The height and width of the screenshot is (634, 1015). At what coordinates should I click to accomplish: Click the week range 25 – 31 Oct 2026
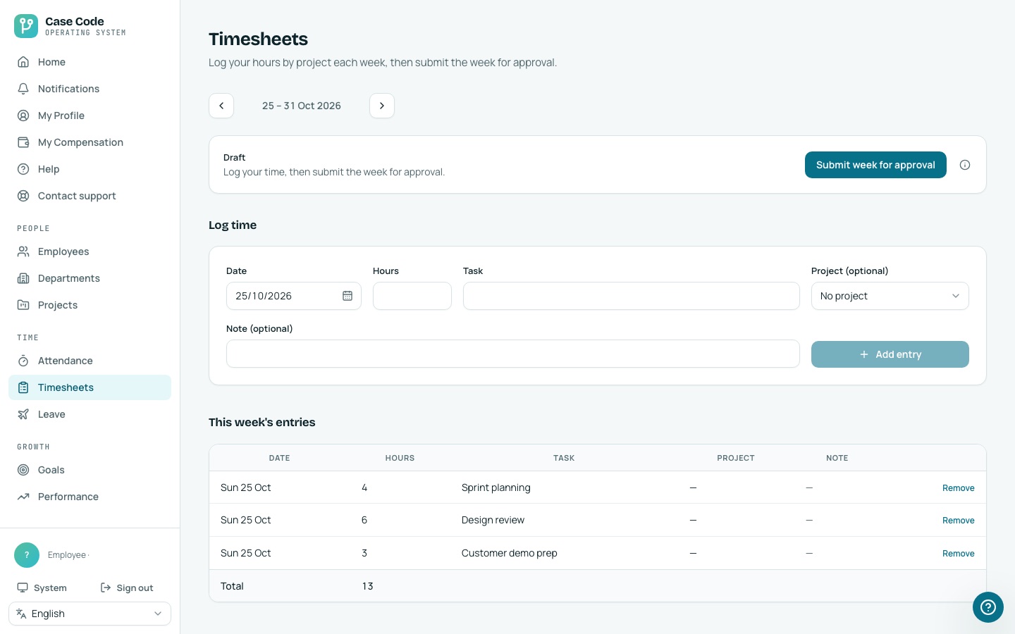(x=302, y=106)
